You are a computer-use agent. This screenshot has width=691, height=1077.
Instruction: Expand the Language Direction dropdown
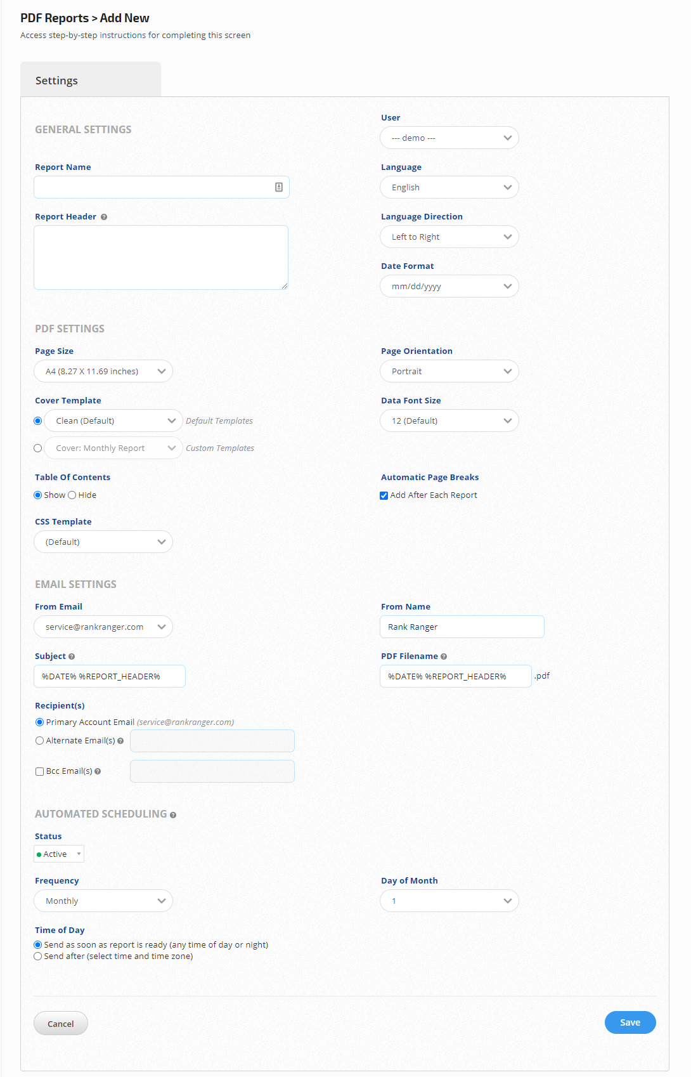pyautogui.click(x=449, y=237)
